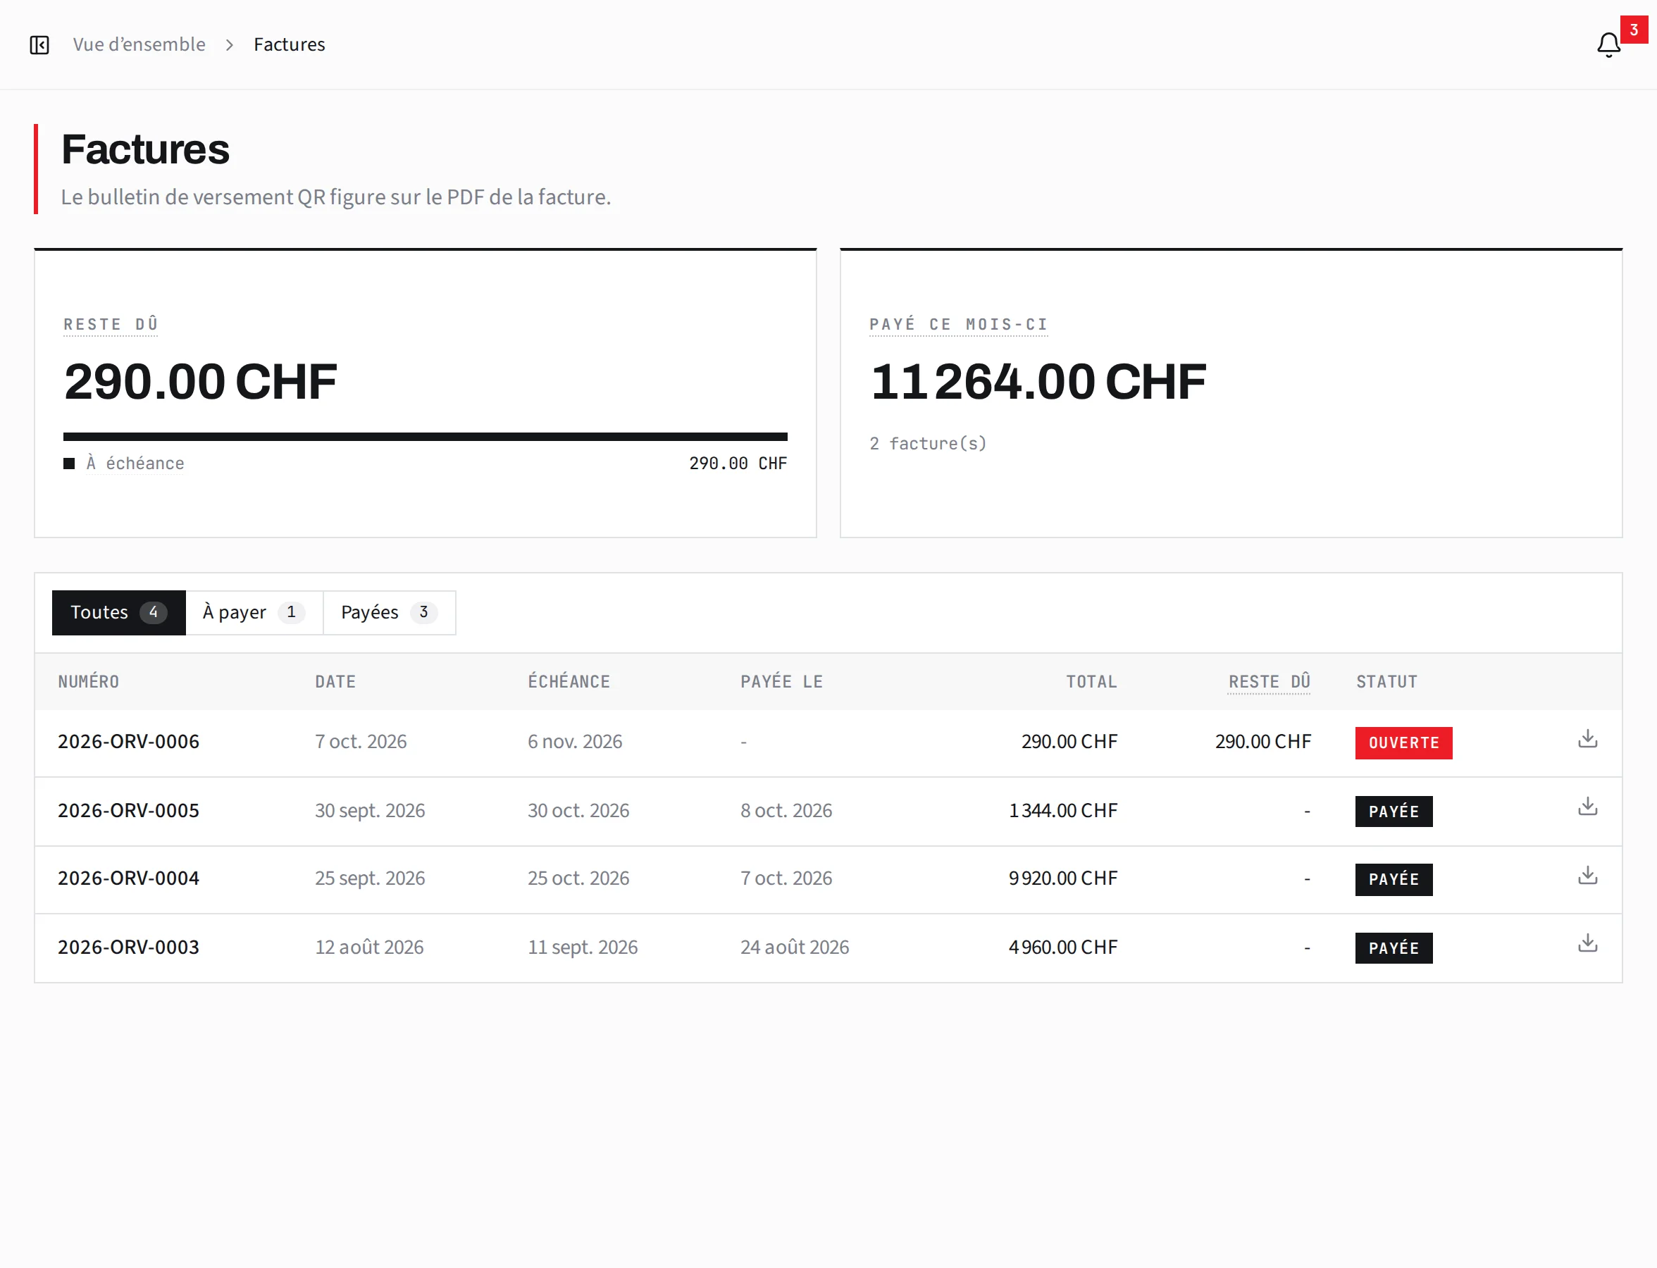Screen dimensions: 1657x1268
Task: Select the Toutes tab
Action: pos(118,612)
